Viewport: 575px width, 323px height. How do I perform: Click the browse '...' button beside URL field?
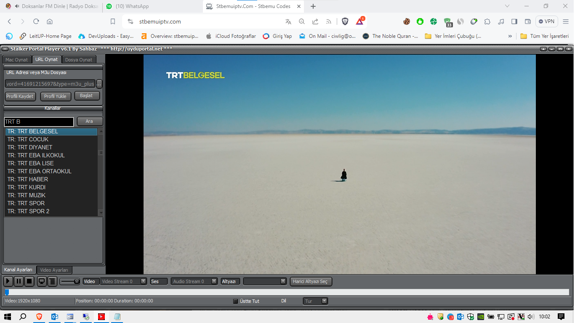pos(99,84)
